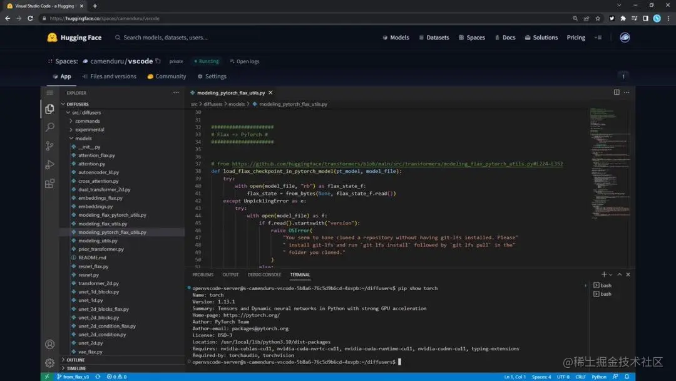Image resolution: width=676 pixels, height=381 pixels.
Task: Open the user profile avatar menu
Action: pyautogui.click(x=625, y=38)
